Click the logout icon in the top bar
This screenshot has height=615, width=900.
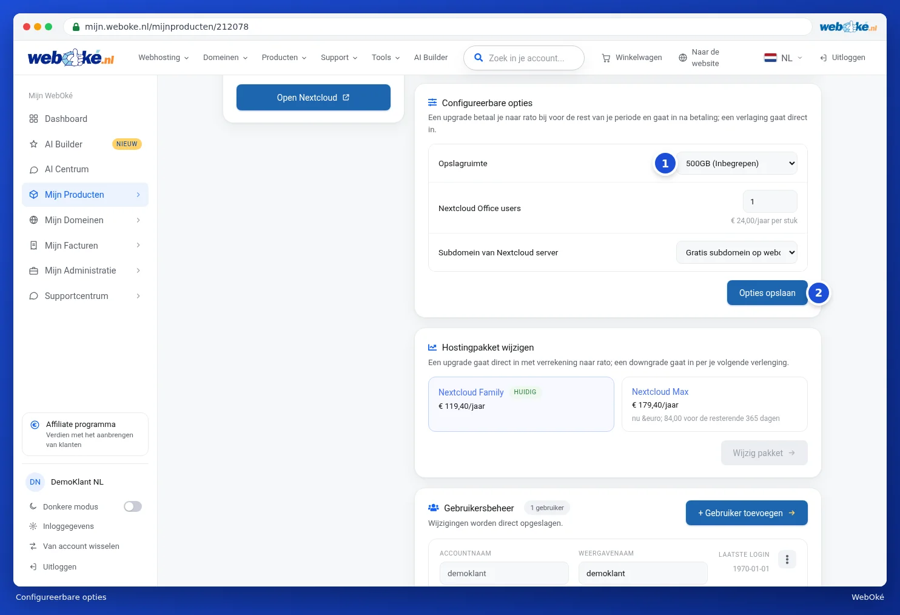tap(824, 58)
